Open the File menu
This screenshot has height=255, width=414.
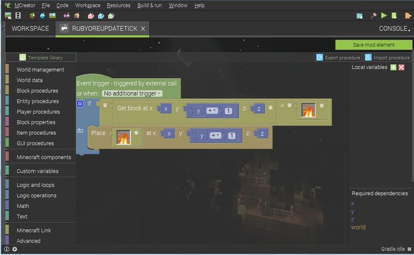(46, 5)
